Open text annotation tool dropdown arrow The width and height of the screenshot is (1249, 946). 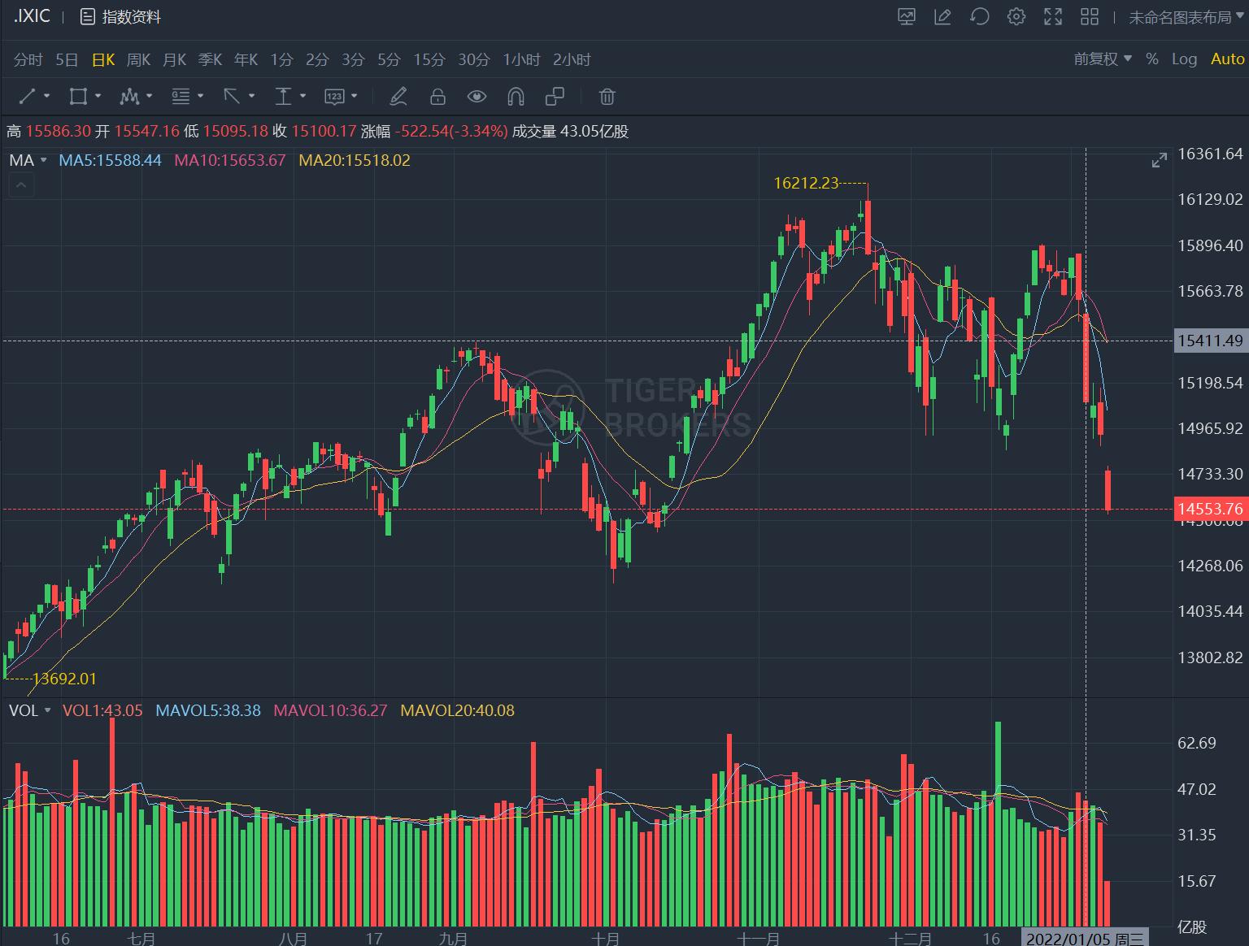(x=354, y=97)
